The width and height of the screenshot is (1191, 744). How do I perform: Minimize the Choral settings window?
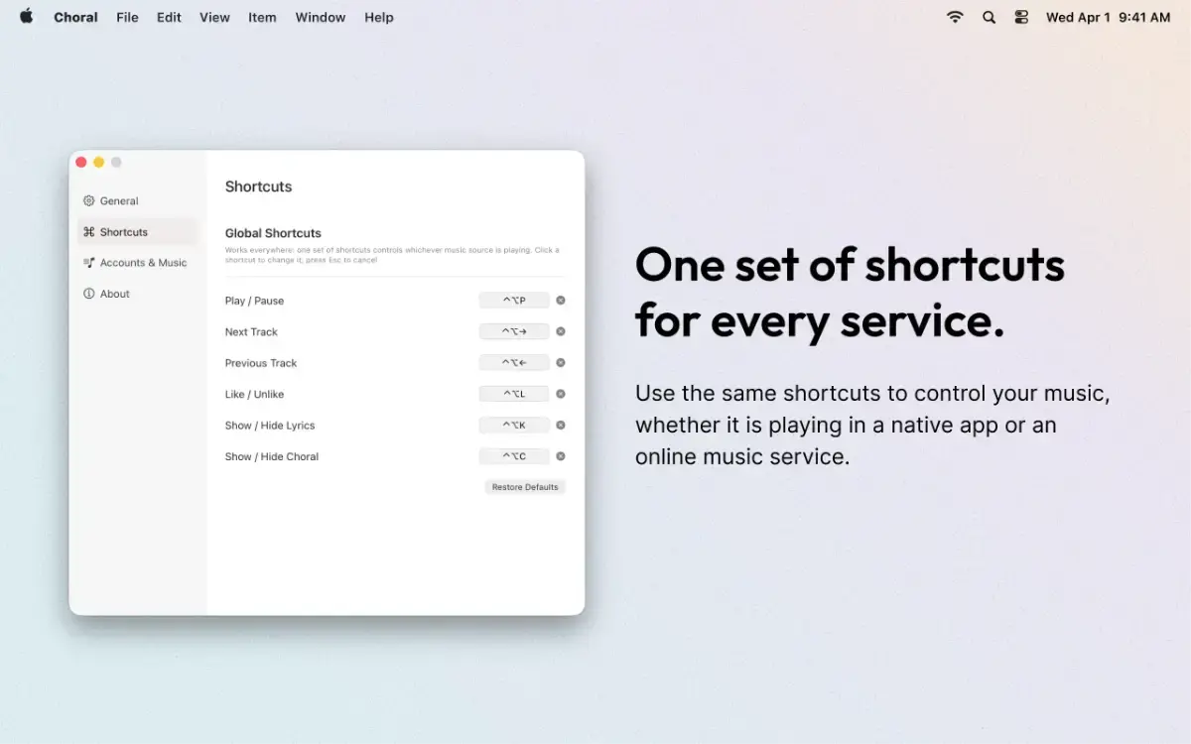[98, 163]
